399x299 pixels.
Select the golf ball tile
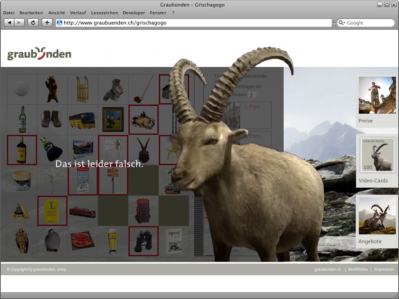tap(22, 89)
